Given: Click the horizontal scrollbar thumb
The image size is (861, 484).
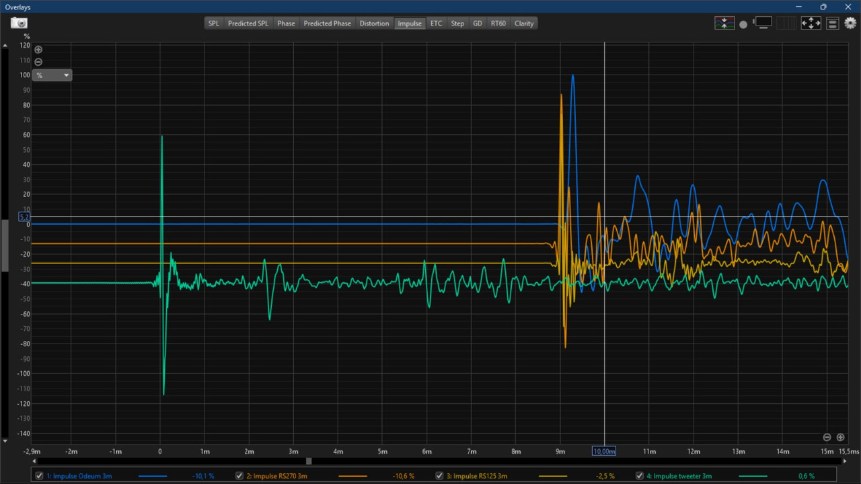Looking at the screenshot, I should (309, 461).
